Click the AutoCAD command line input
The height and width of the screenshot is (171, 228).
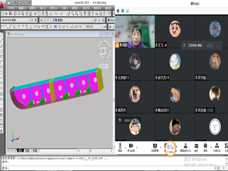[x=57, y=168]
